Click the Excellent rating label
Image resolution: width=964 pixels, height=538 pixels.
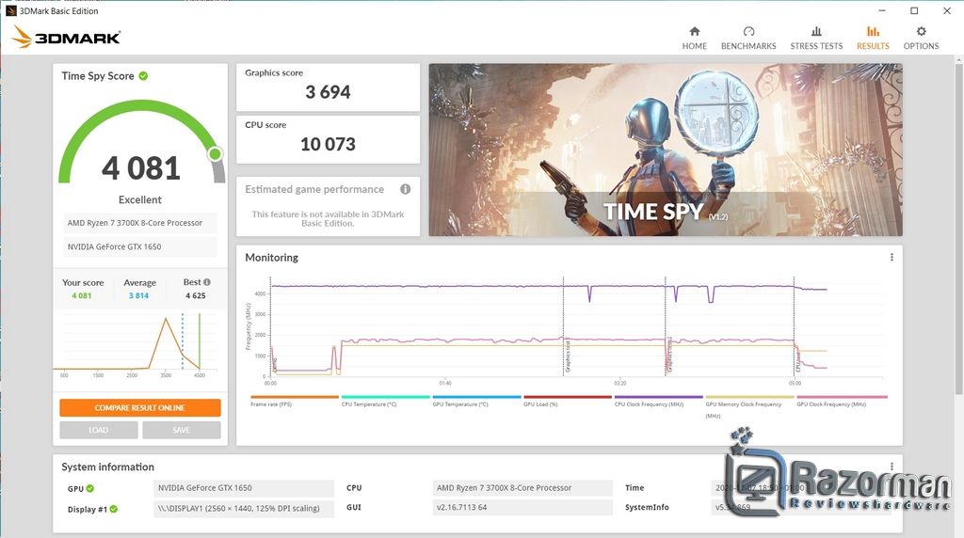pyautogui.click(x=140, y=199)
